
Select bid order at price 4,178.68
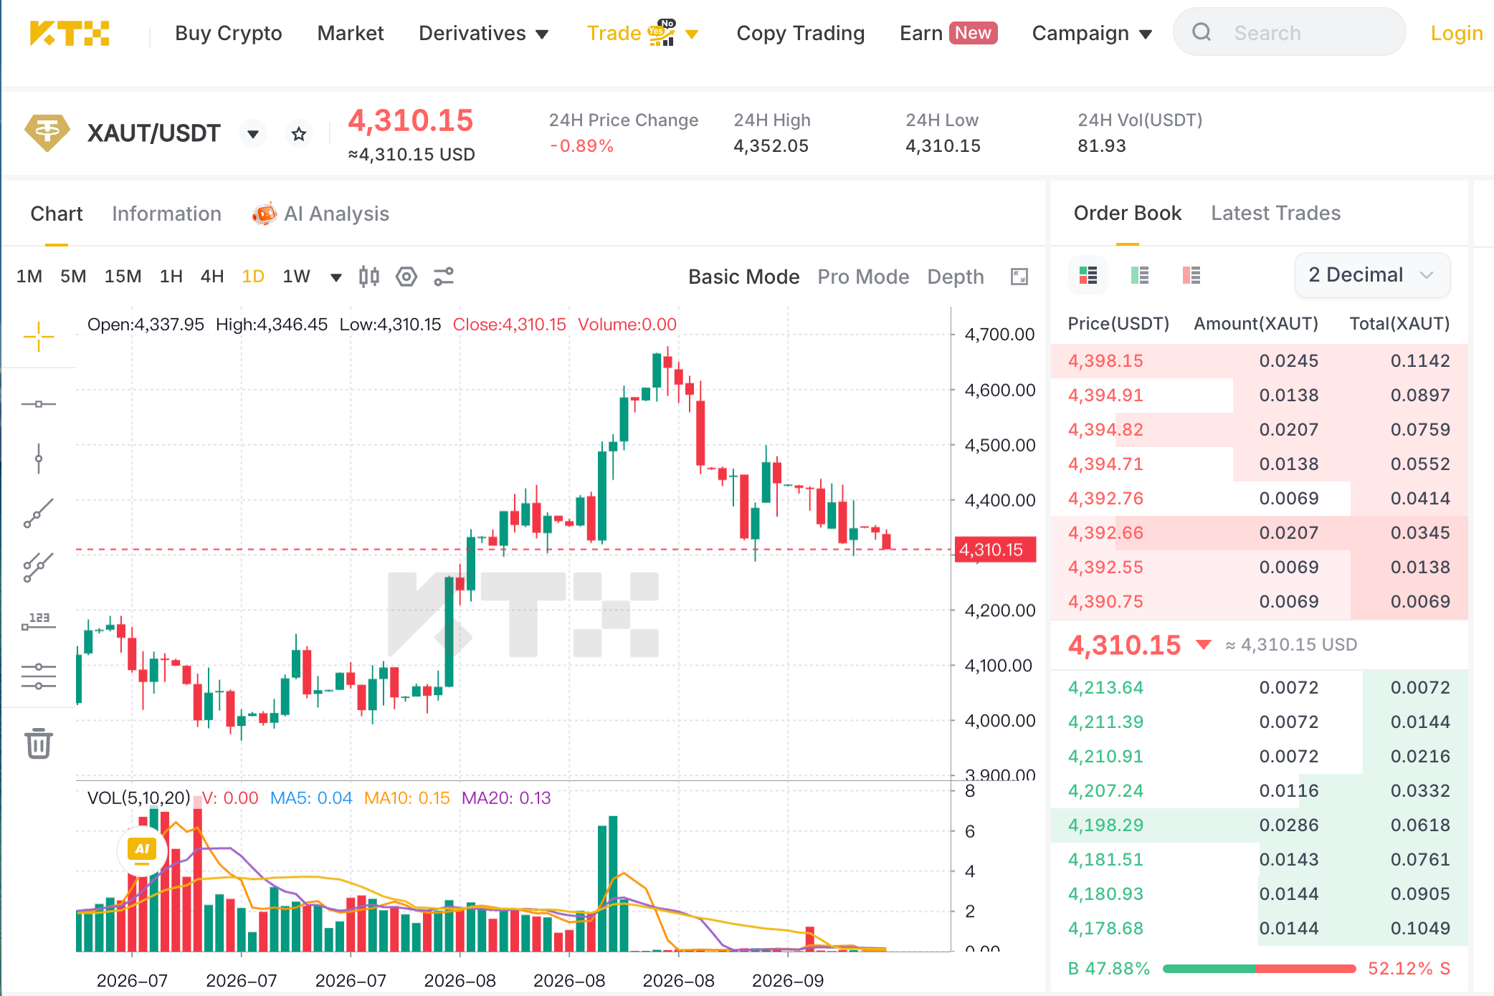point(1260,928)
